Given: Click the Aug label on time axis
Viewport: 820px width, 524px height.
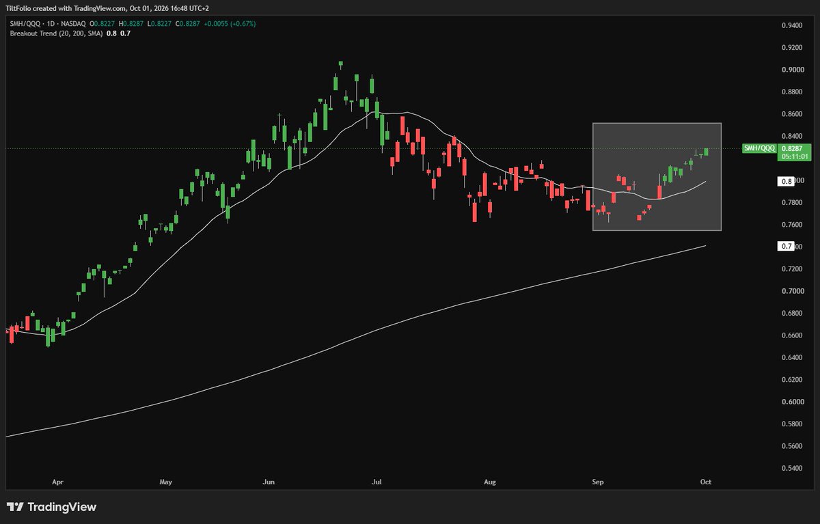Looking at the screenshot, I should (490, 482).
